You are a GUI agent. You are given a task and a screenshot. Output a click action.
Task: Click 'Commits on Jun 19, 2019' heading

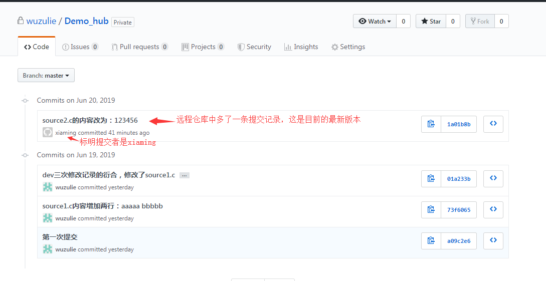pyautogui.click(x=76, y=155)
